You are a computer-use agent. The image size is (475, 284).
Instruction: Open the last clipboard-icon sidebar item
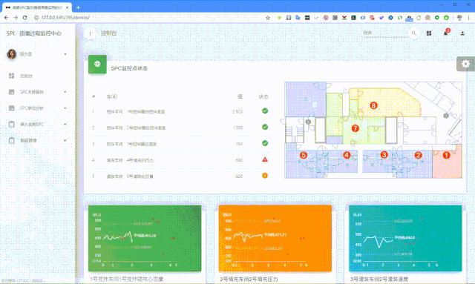(38, 140)
